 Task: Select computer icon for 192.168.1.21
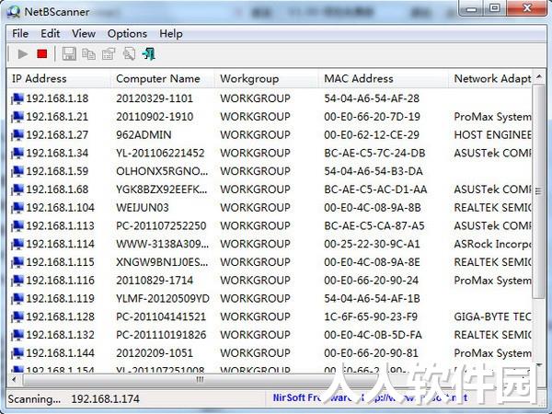[x=17, y=117]
